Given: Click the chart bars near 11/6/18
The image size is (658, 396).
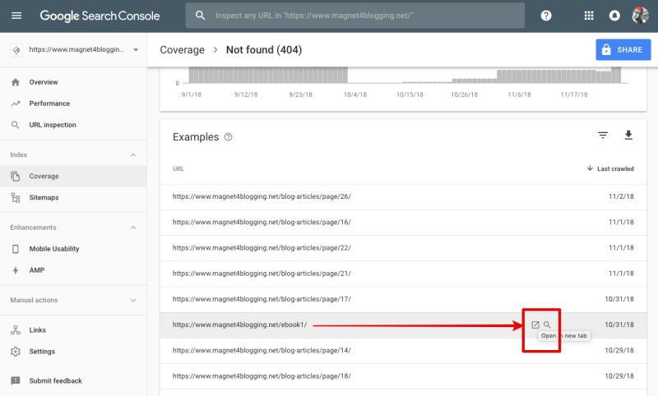Looking at the screenshot, I should tap(519, 76).
